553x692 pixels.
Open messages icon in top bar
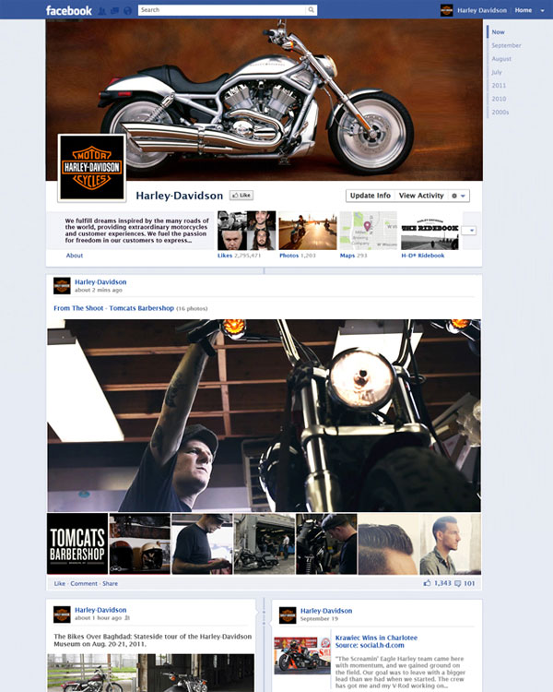(x=113, y=10)
